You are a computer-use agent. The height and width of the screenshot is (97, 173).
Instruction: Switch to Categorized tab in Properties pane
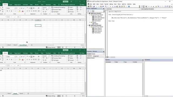[x=96, y=56]
